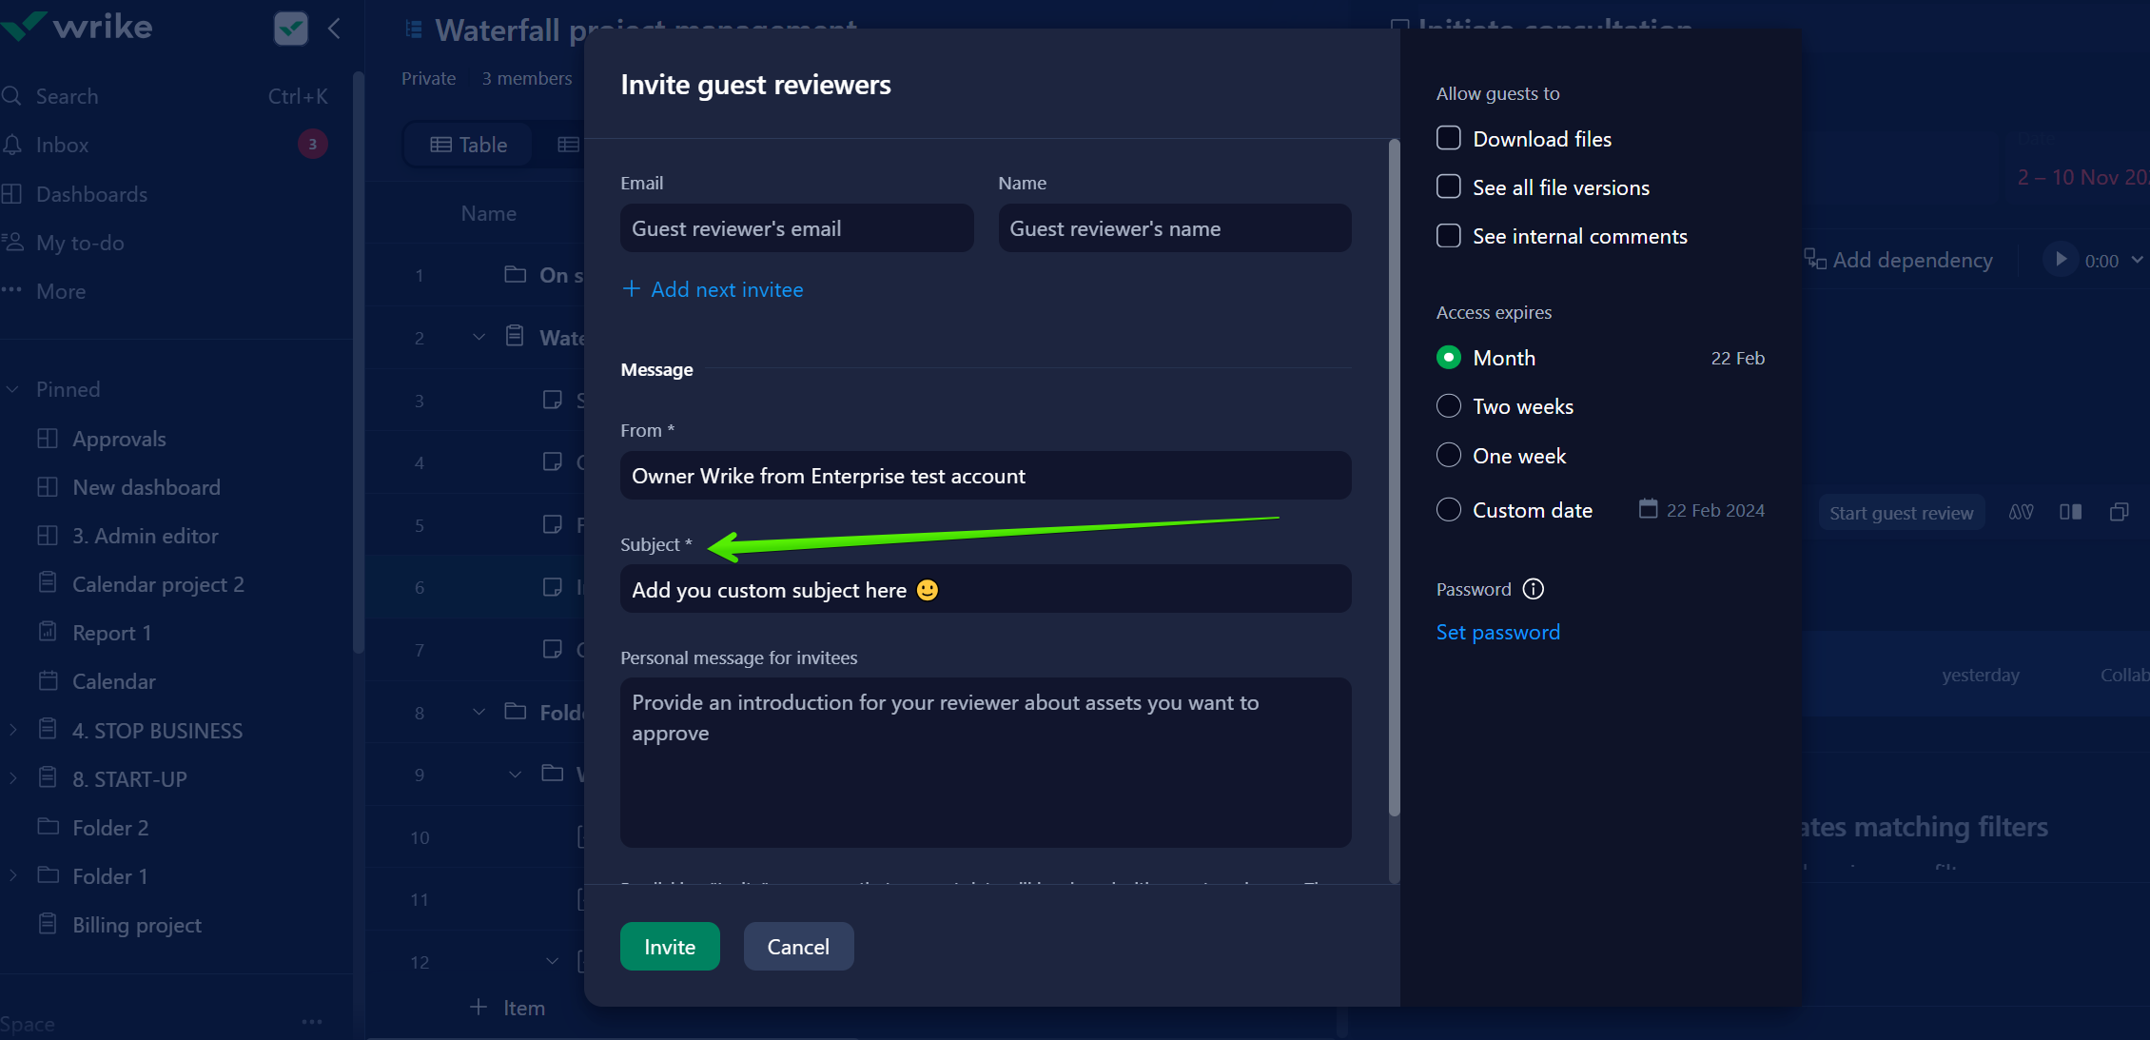
Task: Choose One week access expiry
Action: tap(1448, 456)
